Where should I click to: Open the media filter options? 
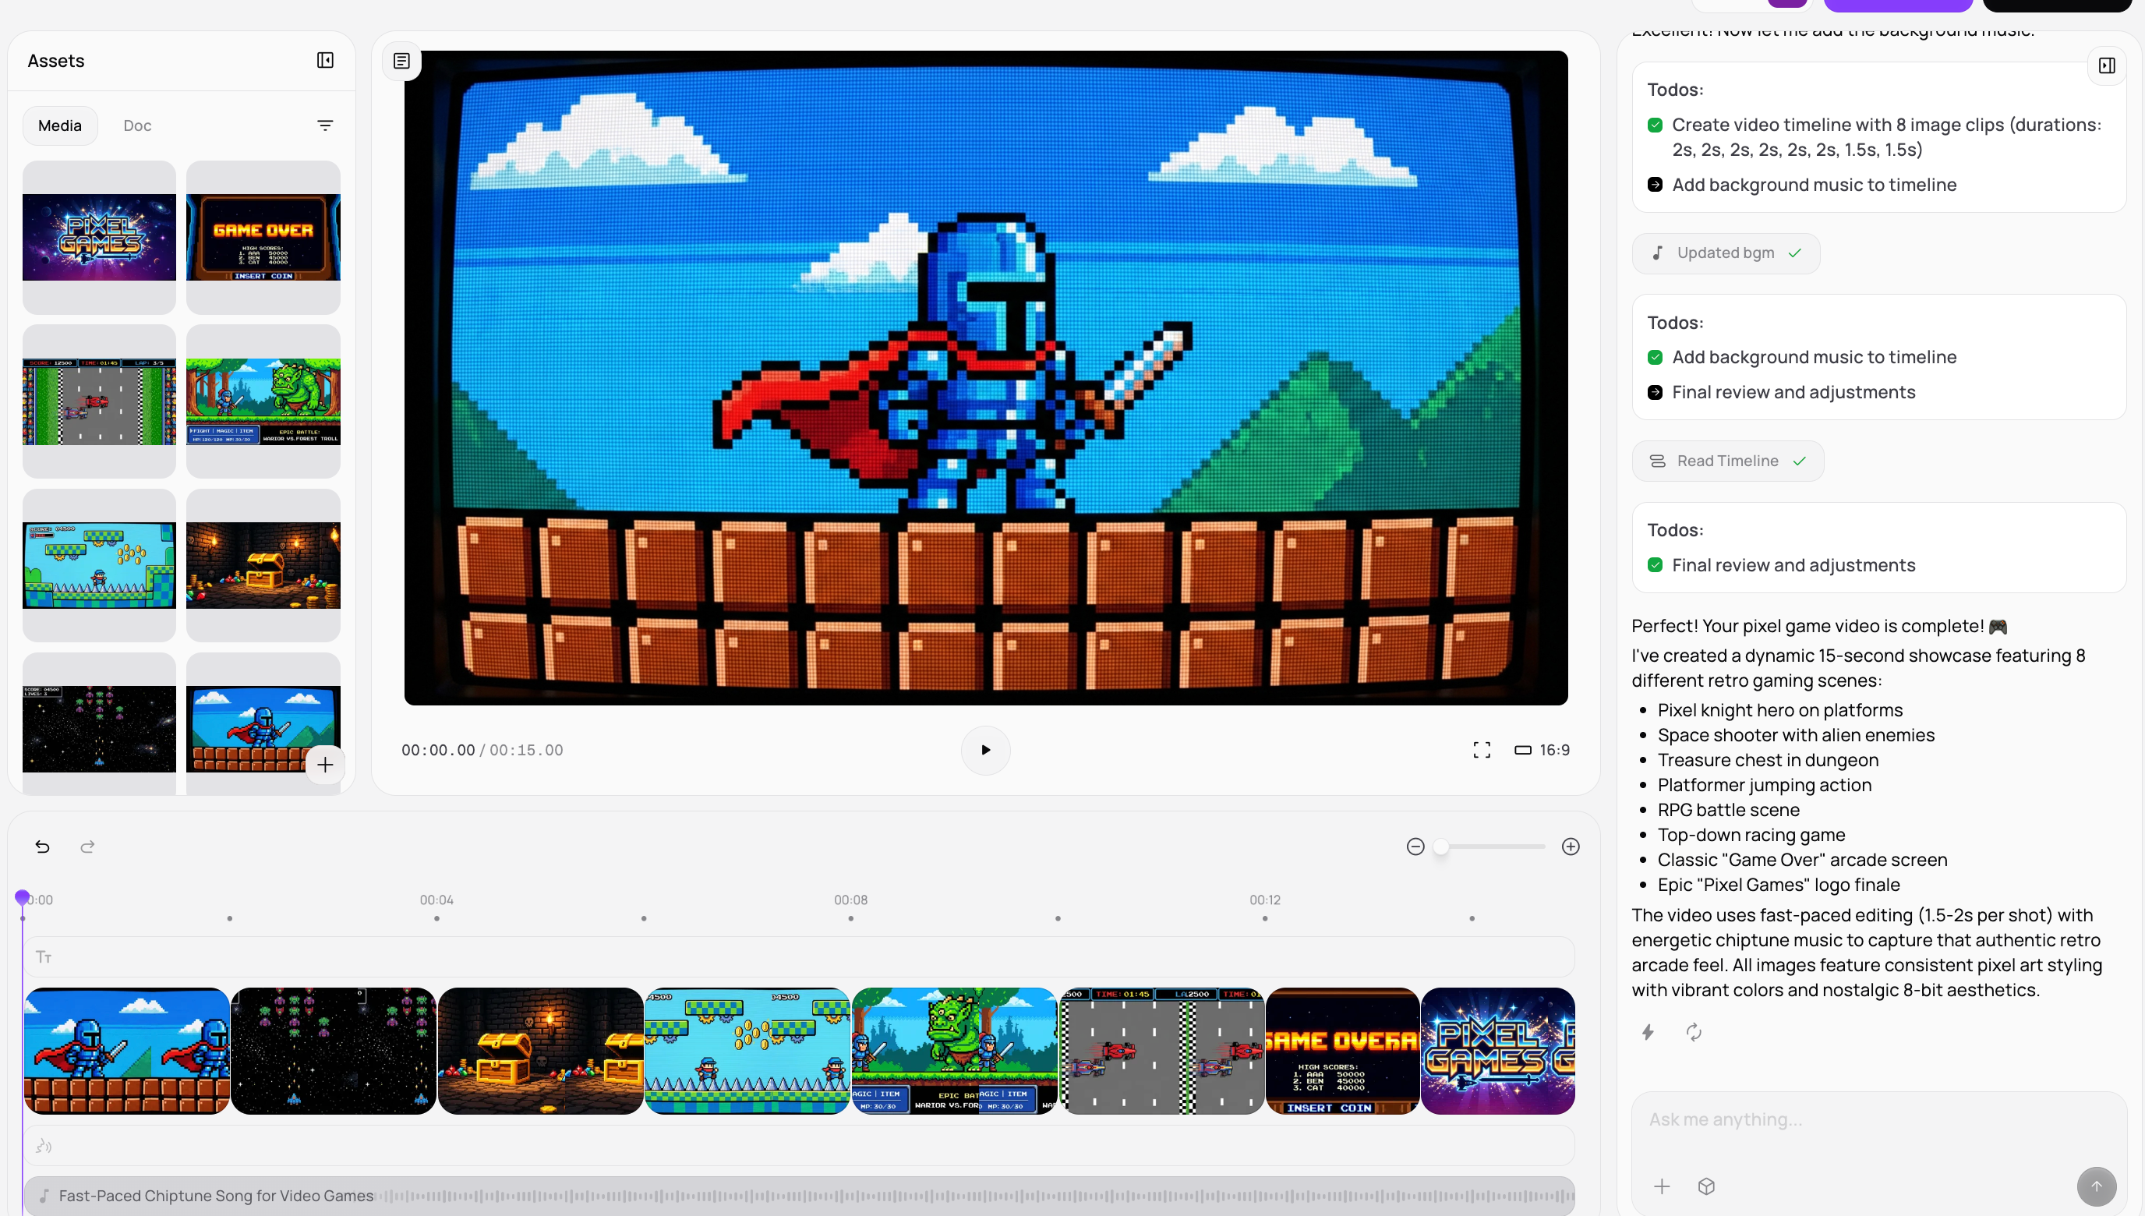[x=325, y=125]
